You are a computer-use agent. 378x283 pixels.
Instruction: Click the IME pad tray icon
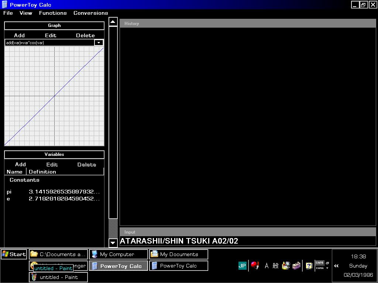[x=286, y=266]
